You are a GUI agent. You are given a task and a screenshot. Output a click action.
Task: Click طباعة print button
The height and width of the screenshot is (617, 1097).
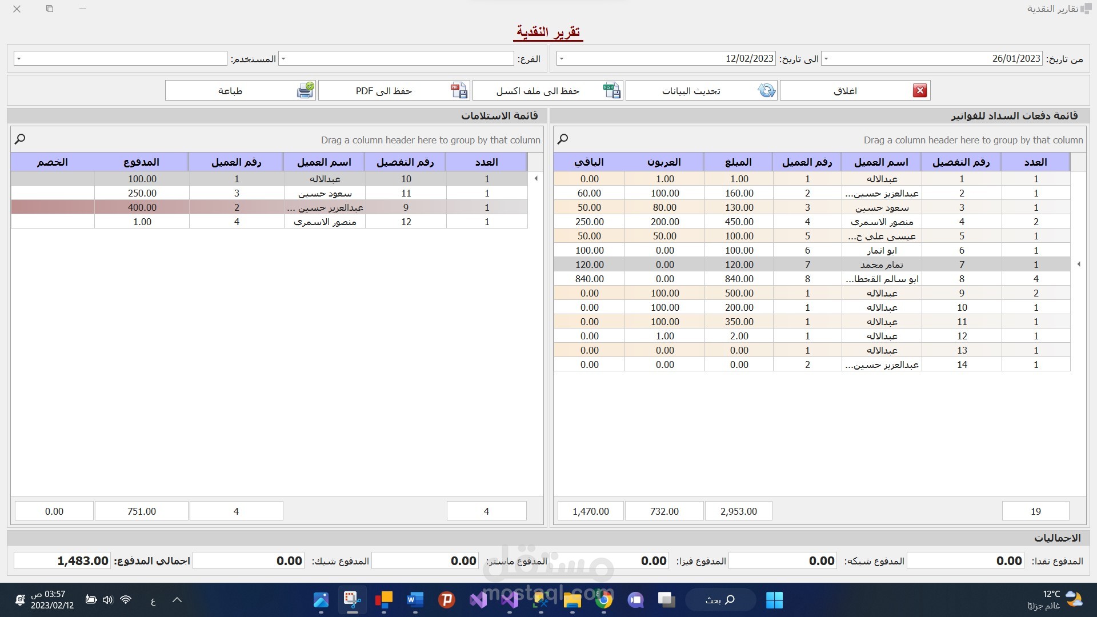tap(230, 91)
